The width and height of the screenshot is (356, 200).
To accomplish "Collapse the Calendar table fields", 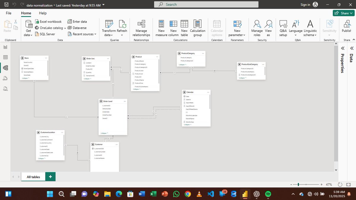I will [187, 125].
